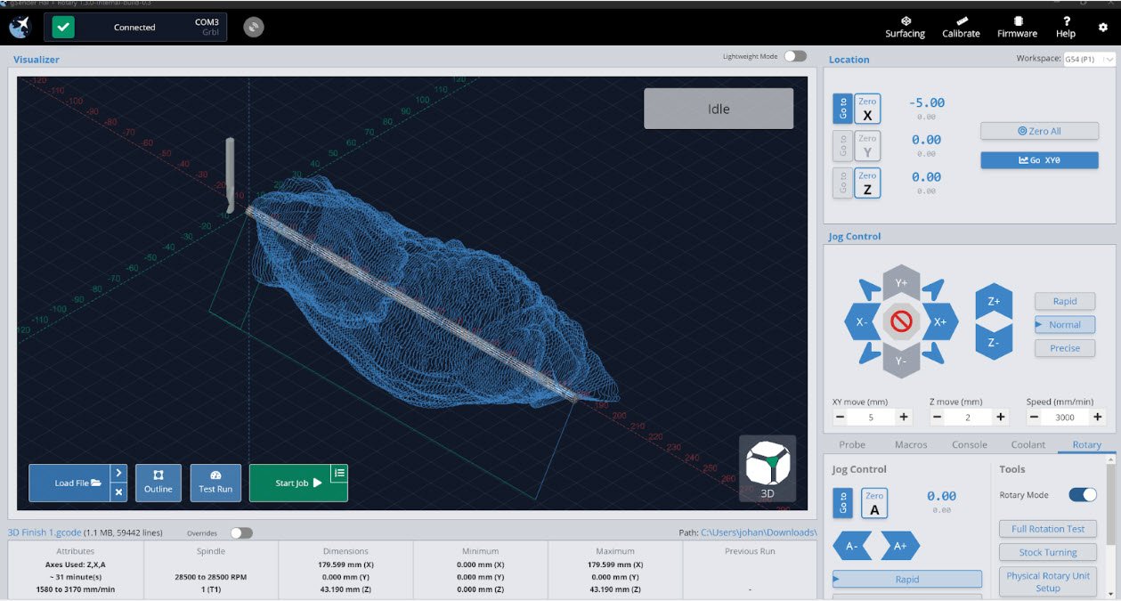Screen dimensions: 1121x601
Task: Open the Surfacing tool
Action: pyautogui.click(x=905, y=26)
